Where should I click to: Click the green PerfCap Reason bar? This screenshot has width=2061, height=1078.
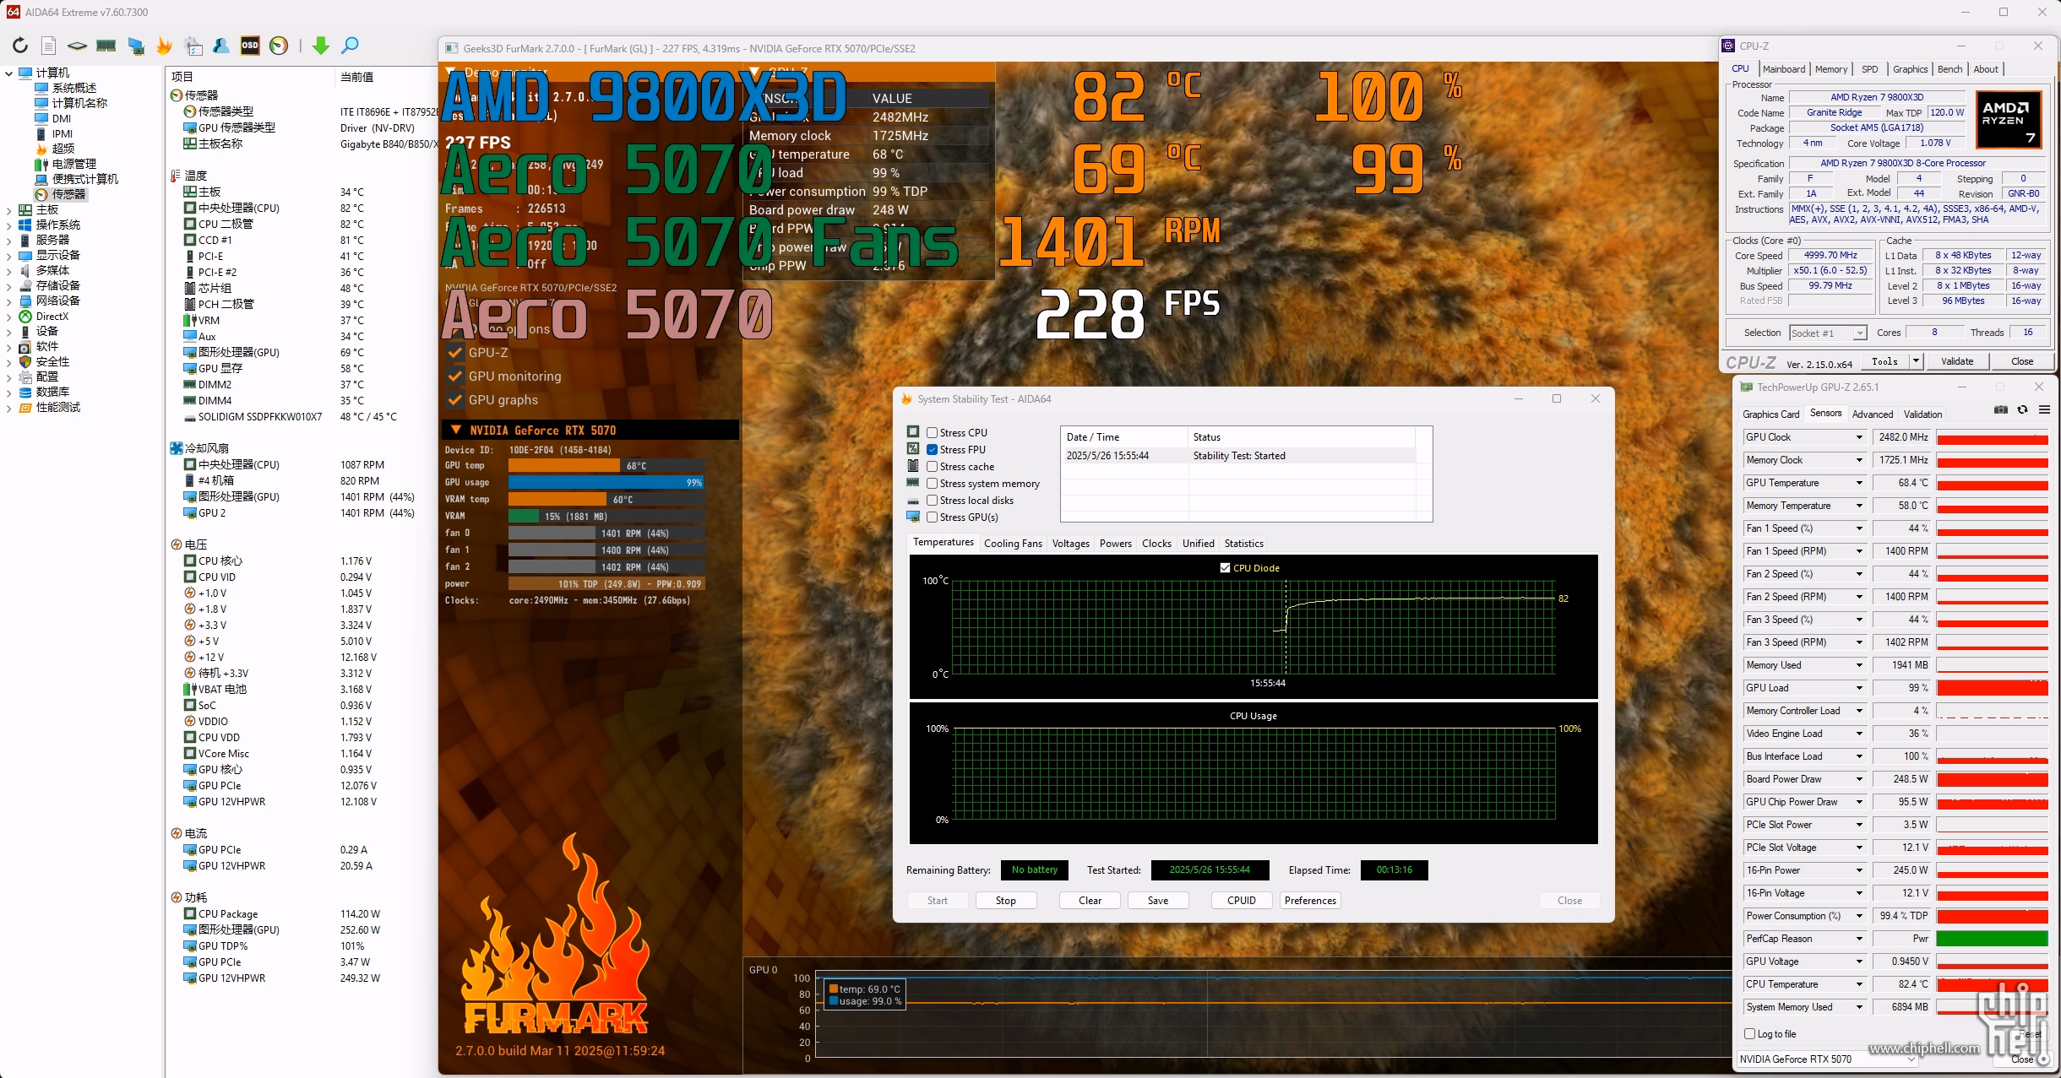coord(1992,939)
